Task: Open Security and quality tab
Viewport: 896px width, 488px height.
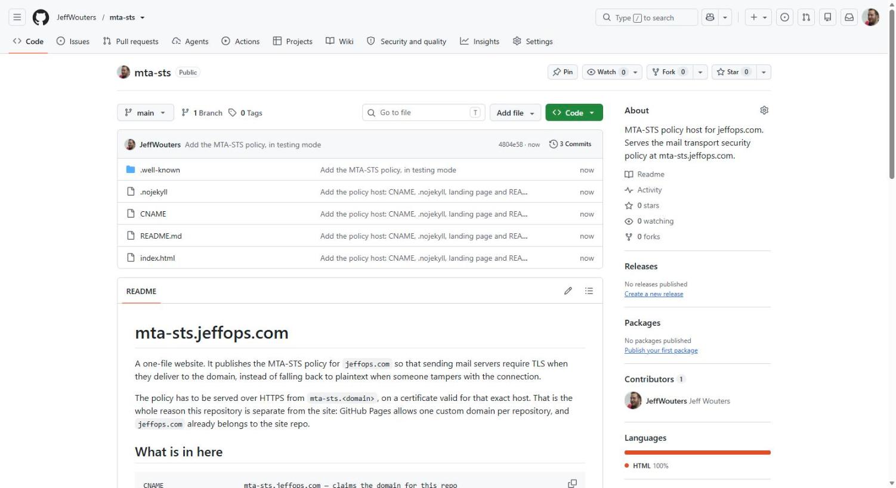Action: [x=406, y=41]
